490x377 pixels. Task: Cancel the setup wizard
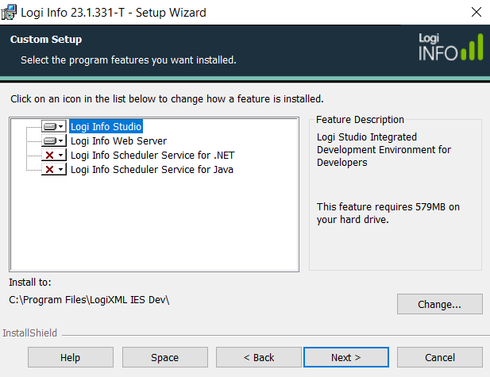440,357
